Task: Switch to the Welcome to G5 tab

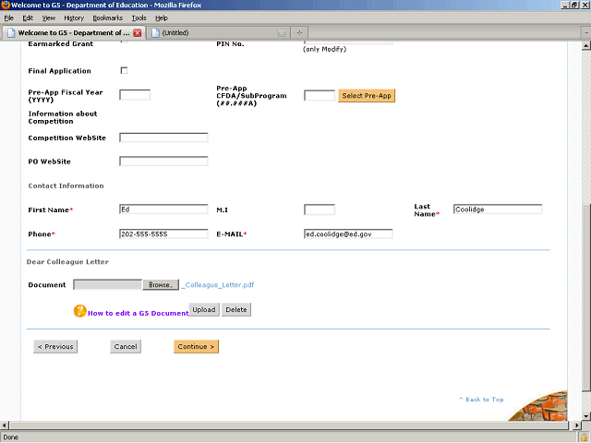Action: (x=74, y=33)
